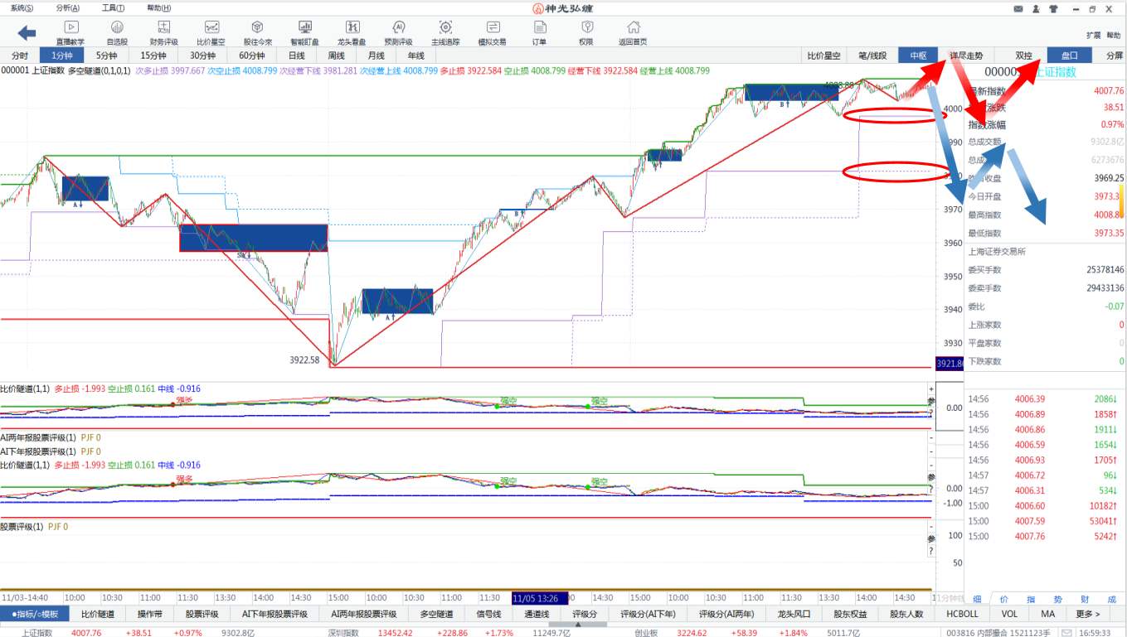The image size is (1127, 637).
Task: Open the 自选股 watchlist icon
Action: click(x=117, y=32)
